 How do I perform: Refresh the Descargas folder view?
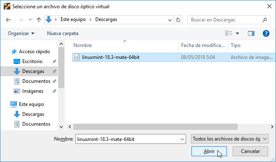coord(178,20)
